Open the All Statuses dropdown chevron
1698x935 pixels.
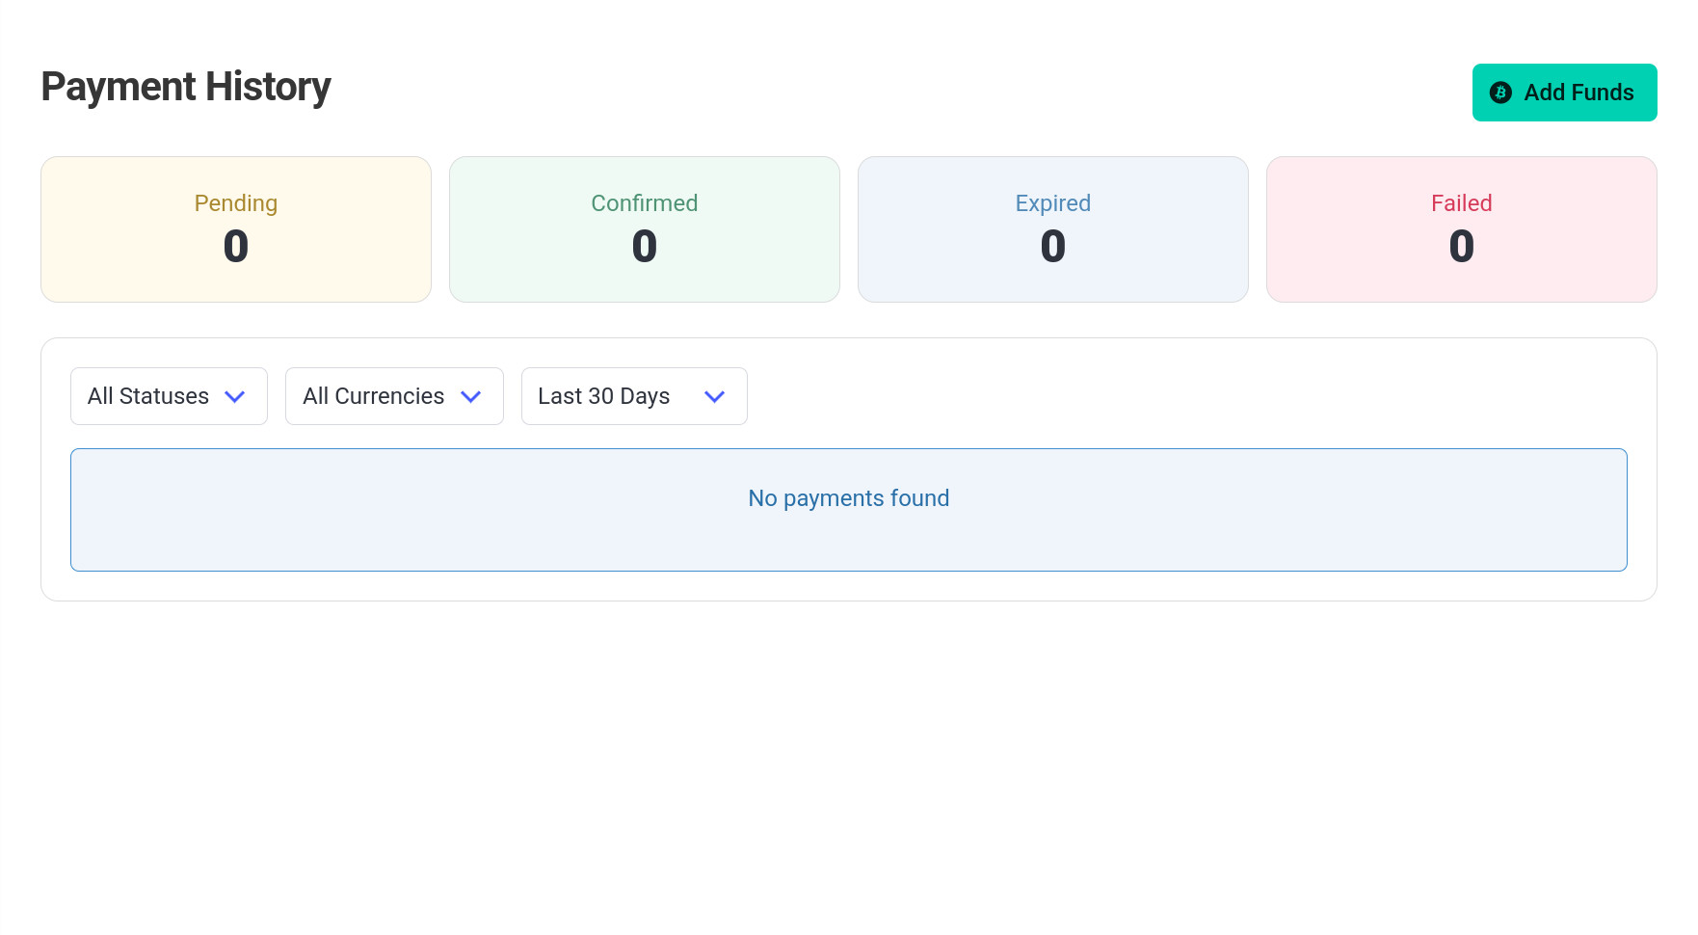tap(236, 396)
